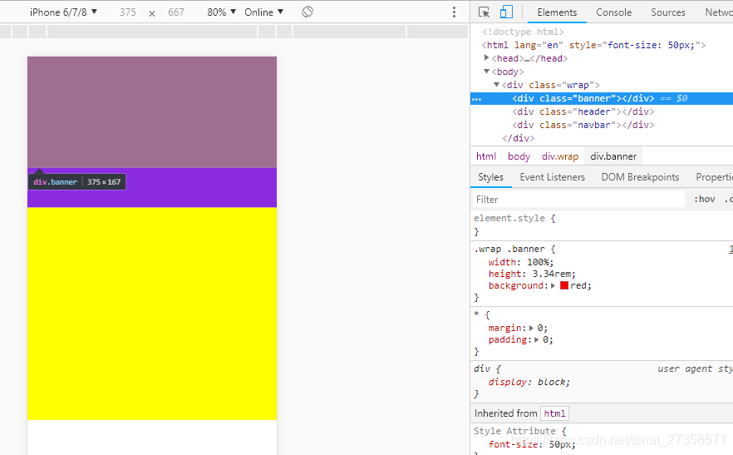The width and height of the screenshot is (733, 455).
Task: Expand the margin shorthand property arrow
Action: click(532, 328)
